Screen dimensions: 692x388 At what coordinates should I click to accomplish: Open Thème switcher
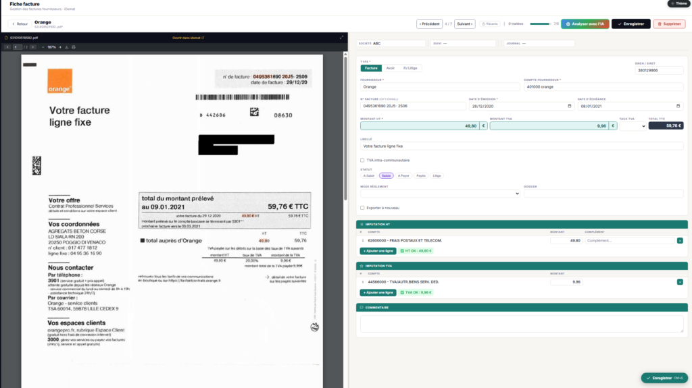[x=679, y=3]
